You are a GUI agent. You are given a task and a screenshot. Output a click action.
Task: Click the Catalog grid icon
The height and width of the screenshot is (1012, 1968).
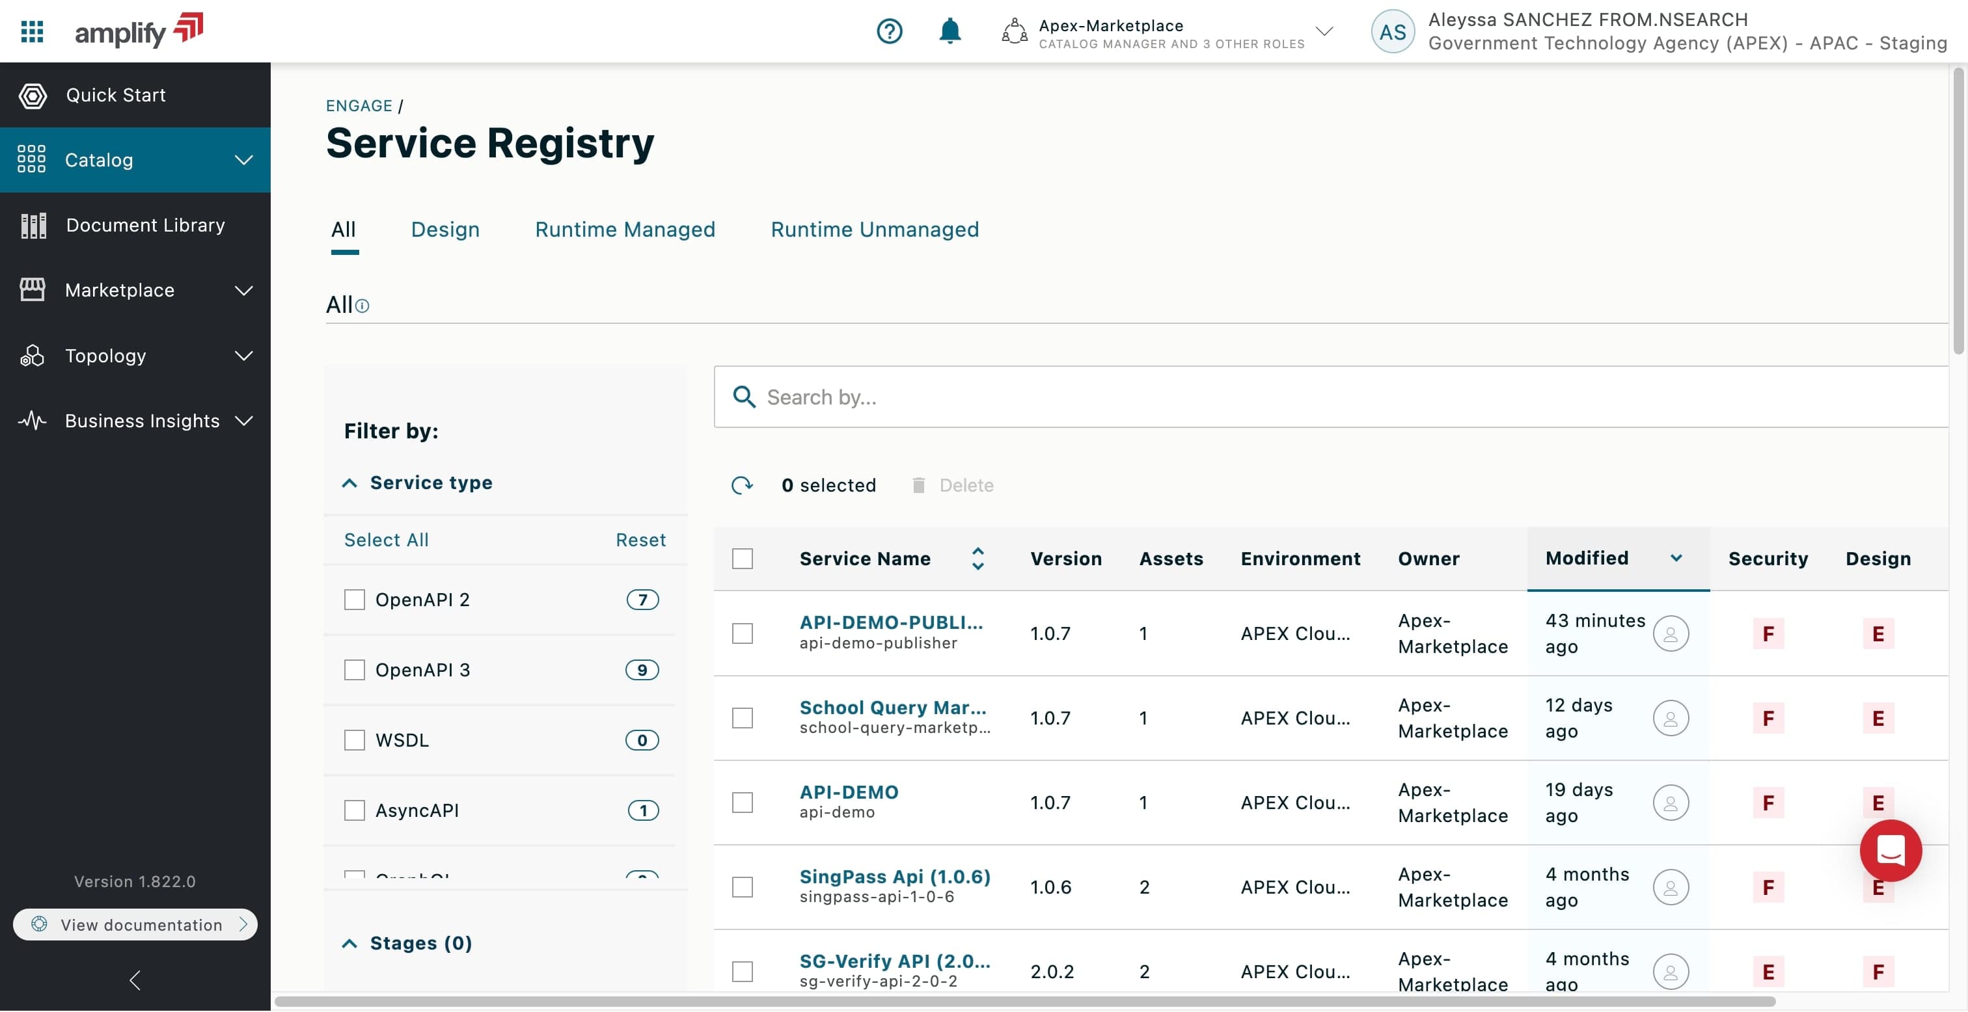[x=31, y=159]
